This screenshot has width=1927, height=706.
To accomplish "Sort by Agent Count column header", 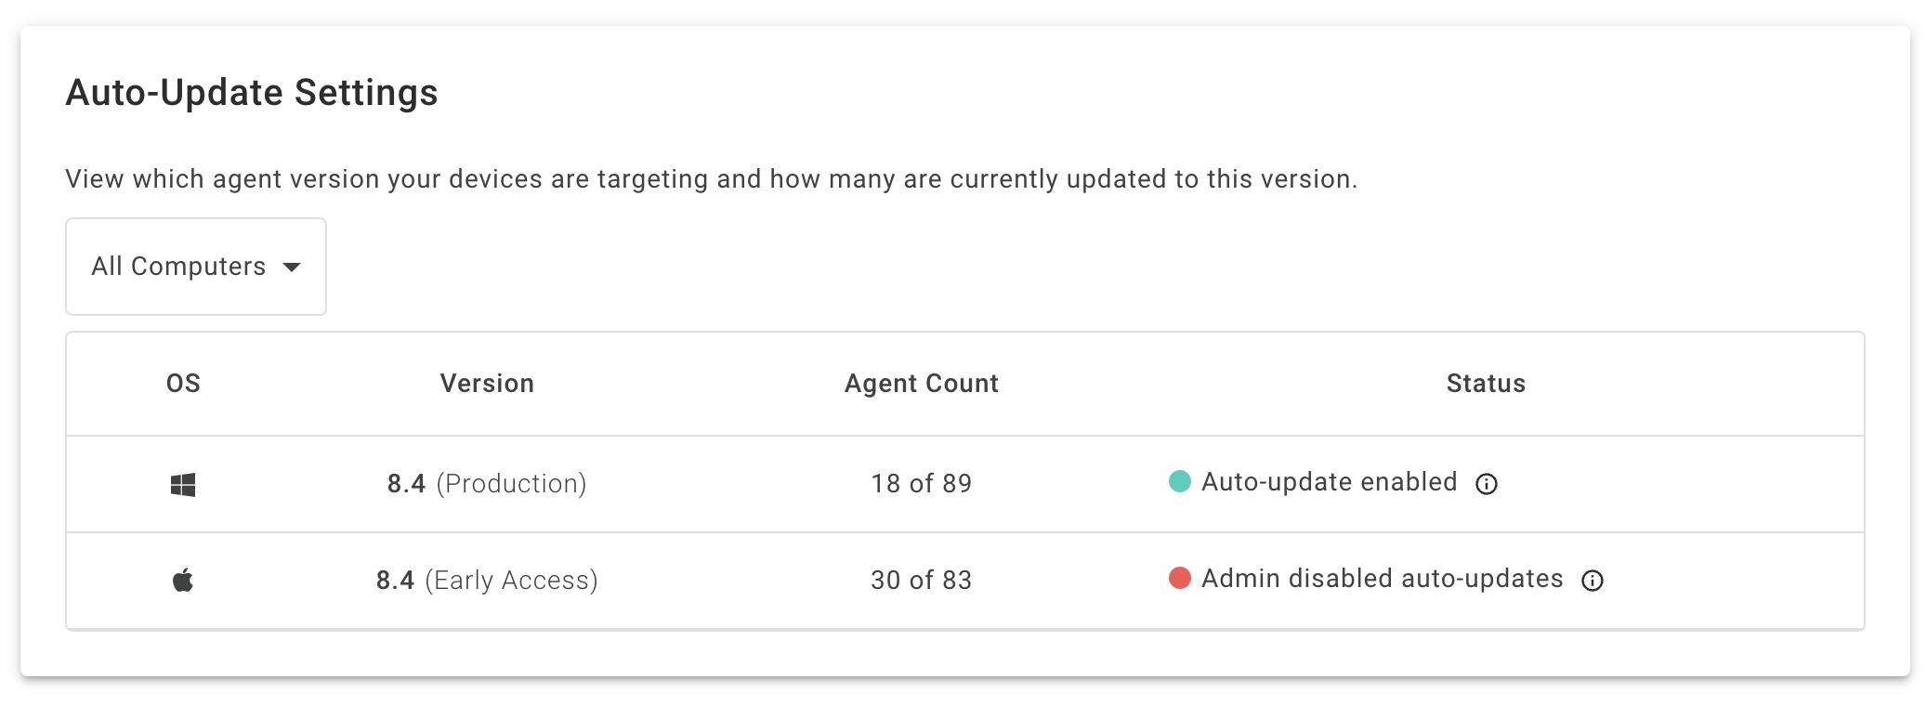I will tap(922, 384).
